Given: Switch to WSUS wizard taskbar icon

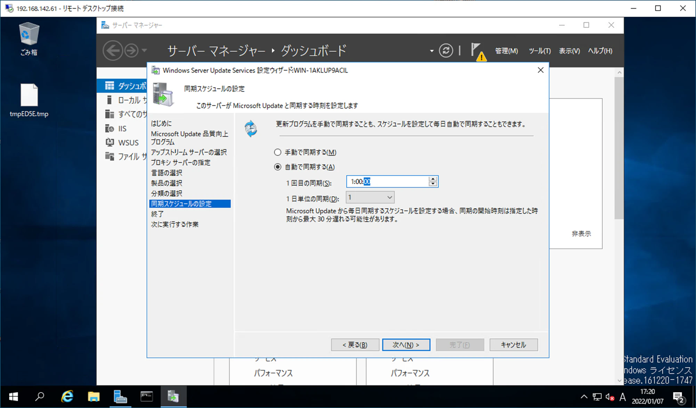Looking at the screenshot, I should pos(173,397).
